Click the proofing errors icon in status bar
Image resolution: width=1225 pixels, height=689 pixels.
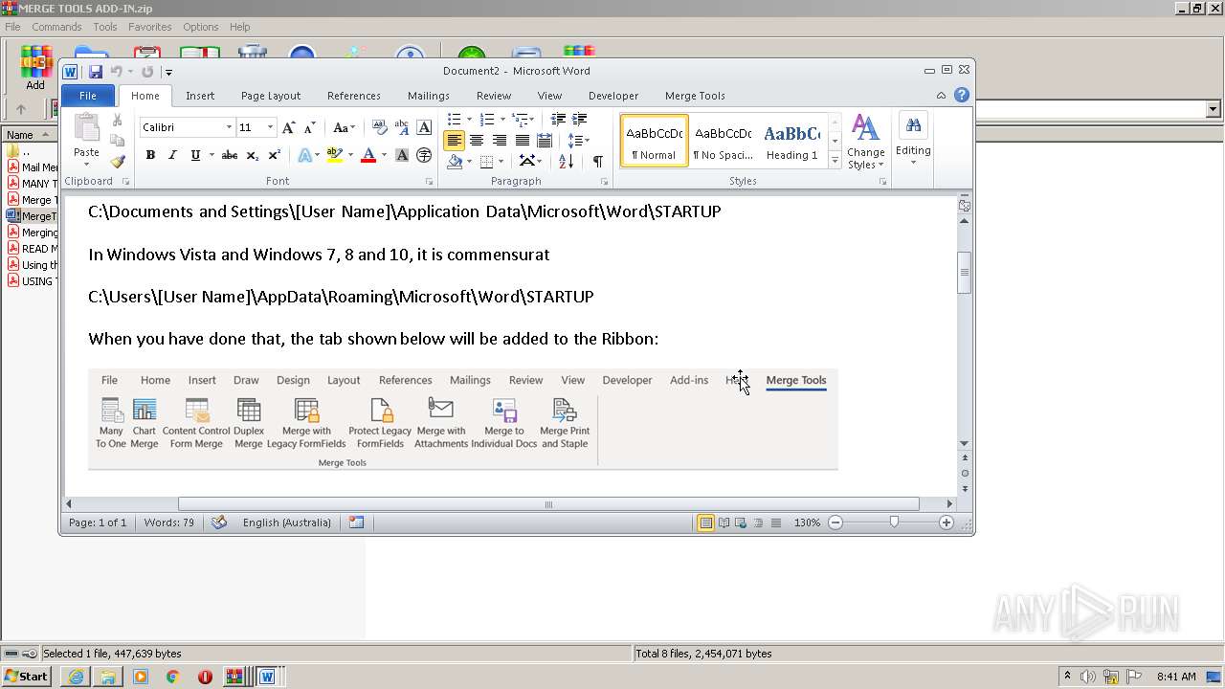point(219,522)
